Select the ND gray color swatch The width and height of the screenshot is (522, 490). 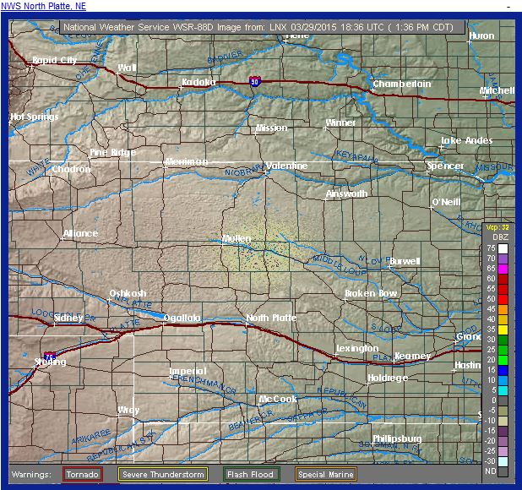click(503, 471)
